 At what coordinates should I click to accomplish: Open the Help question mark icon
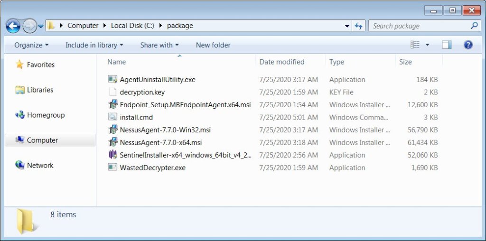pyautogui.click(x=468, y=45)
